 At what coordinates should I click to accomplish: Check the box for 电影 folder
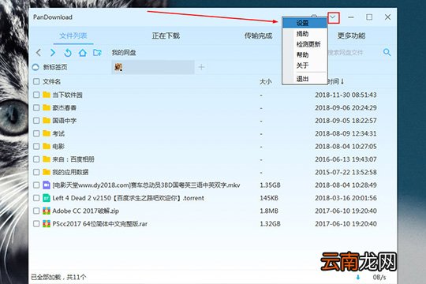pos(36,146)
